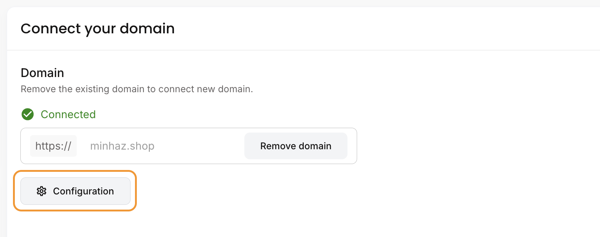
Task: Open the Configuration button
Action: coord(75,191)
